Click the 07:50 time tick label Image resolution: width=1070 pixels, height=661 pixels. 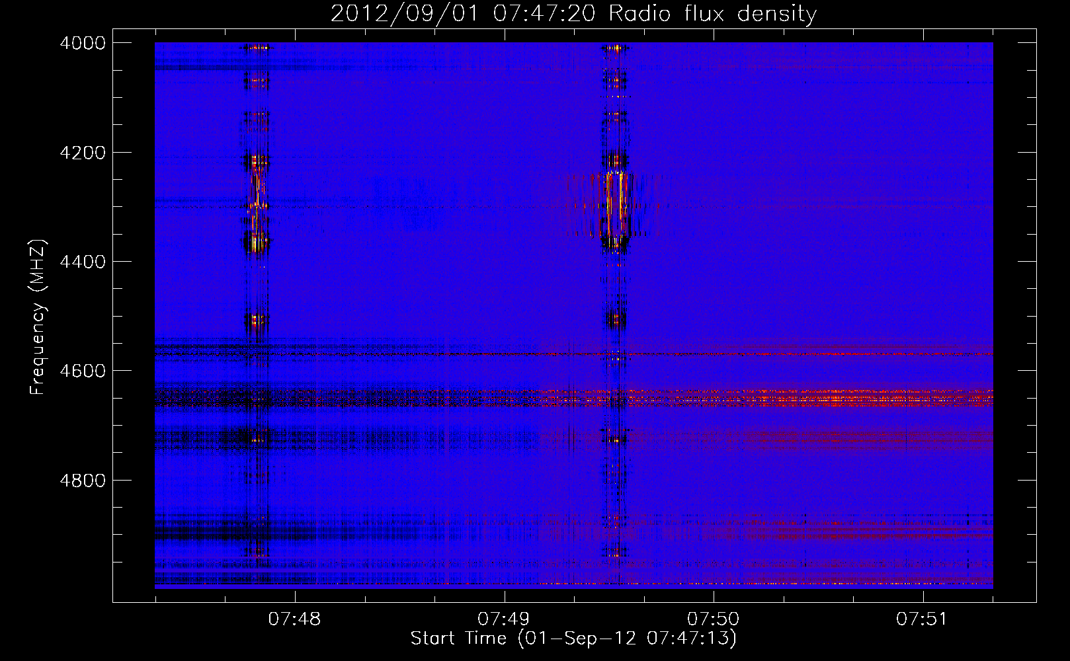pos(713,619)
